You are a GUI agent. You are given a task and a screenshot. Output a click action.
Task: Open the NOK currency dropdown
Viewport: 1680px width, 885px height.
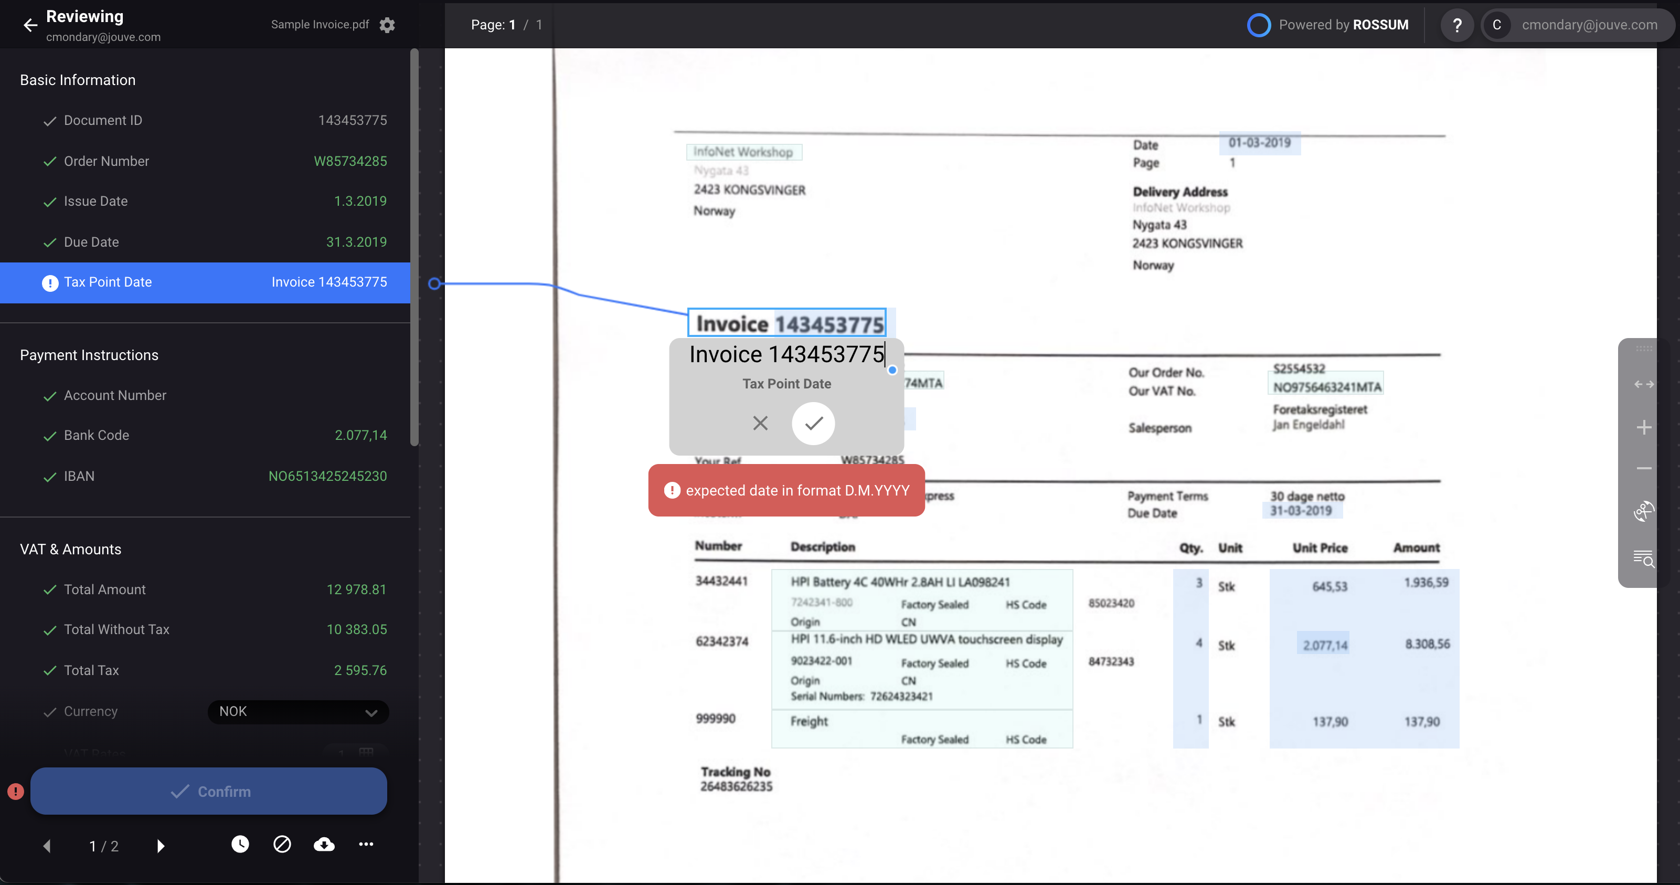tap(298, 711)
